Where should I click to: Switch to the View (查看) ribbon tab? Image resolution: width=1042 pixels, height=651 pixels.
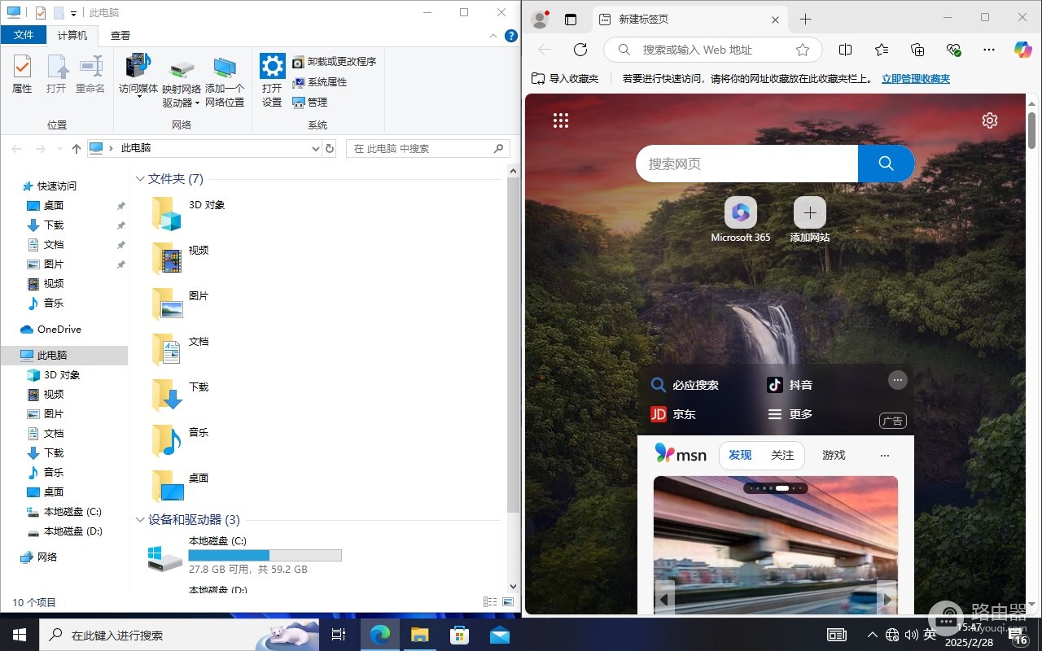(x=120, y=35)
